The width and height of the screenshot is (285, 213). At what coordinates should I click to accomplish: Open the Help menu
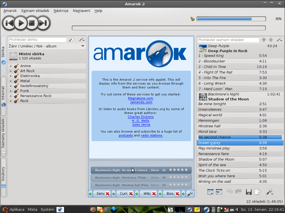(x=98, y=11)
